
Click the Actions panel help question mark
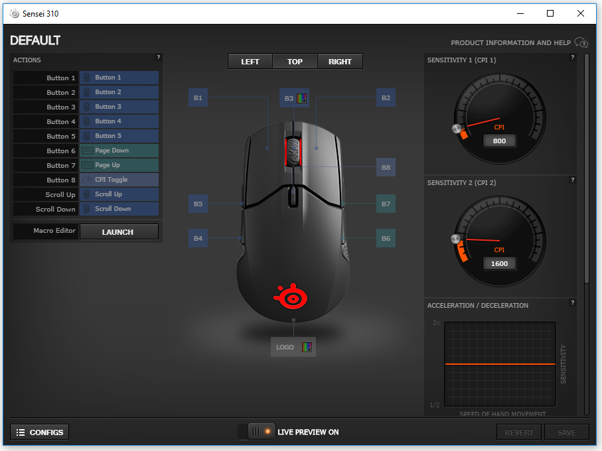coord(158,58)
